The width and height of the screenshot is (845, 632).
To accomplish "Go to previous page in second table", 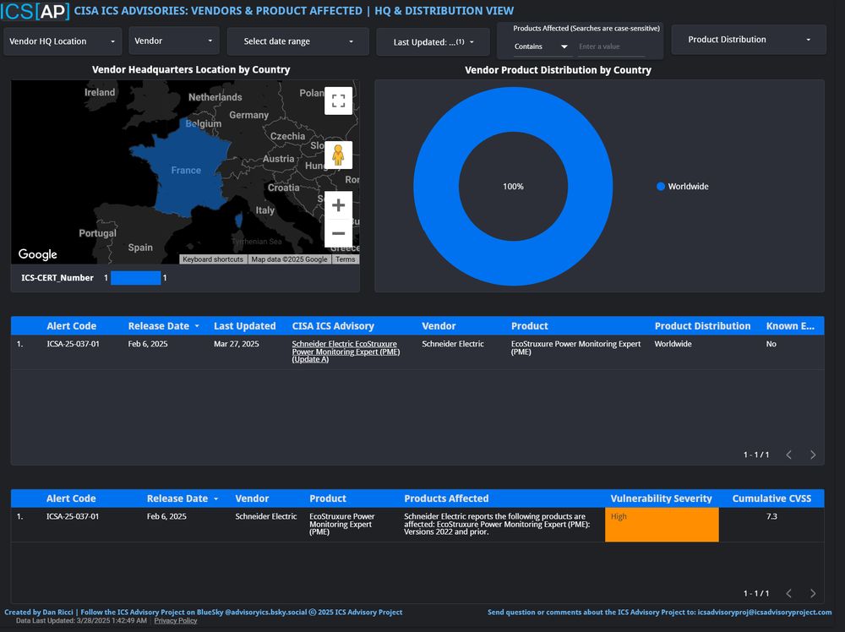I will click(789, 593).
